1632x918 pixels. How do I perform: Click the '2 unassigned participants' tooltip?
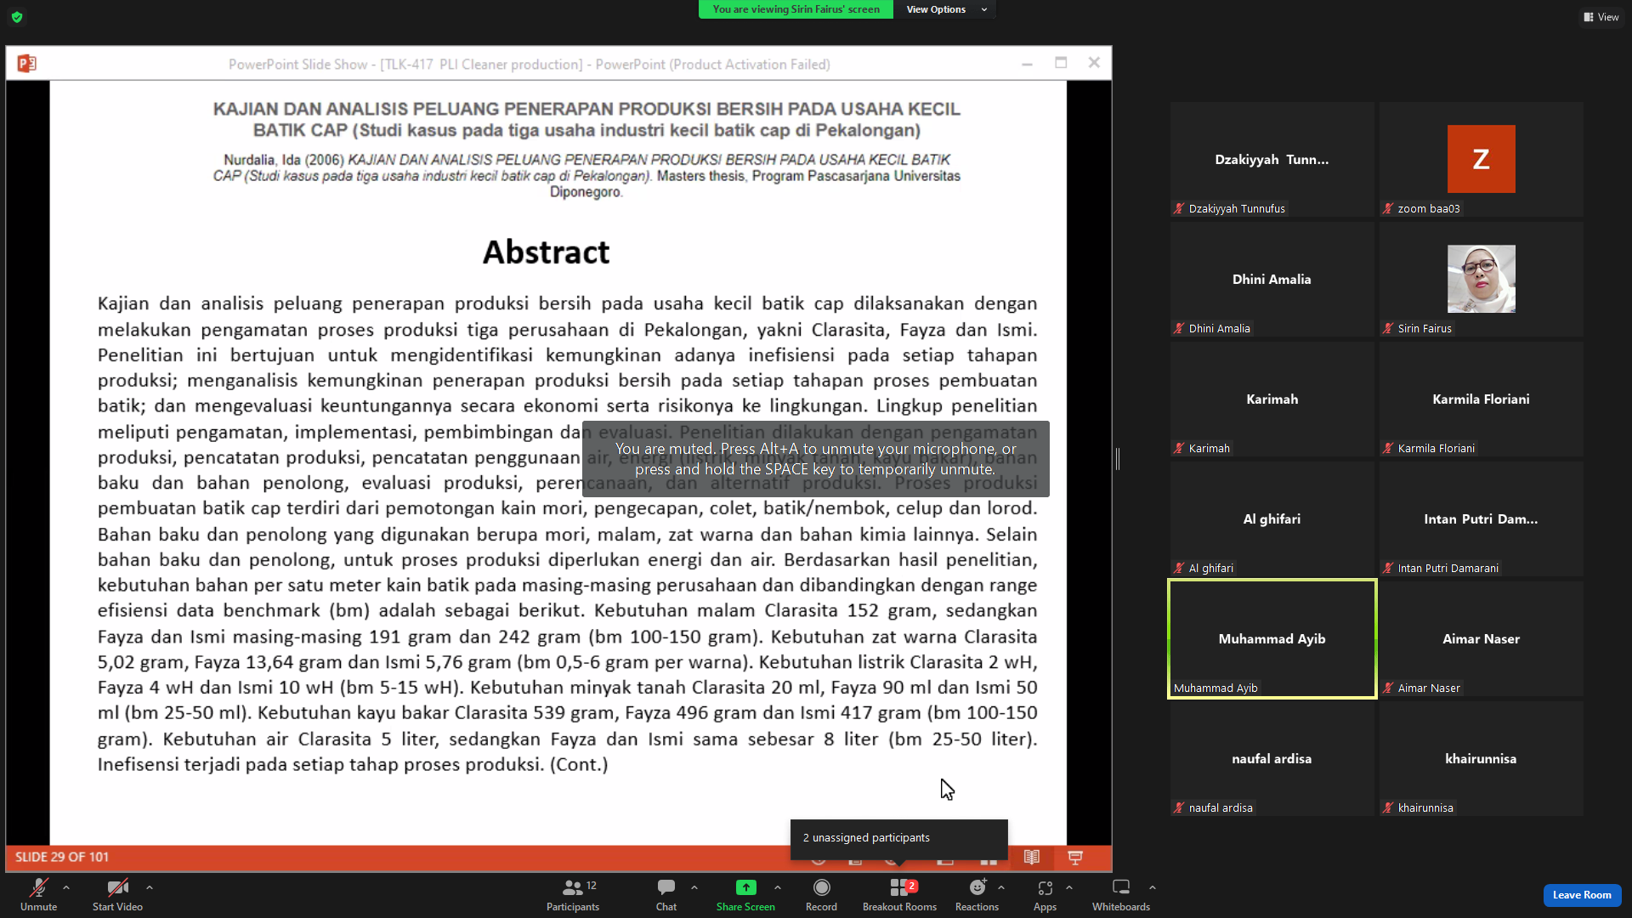pos(898,838)
